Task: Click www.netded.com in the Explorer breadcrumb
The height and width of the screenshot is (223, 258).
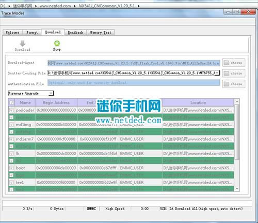Action: [x=55, y=6]
